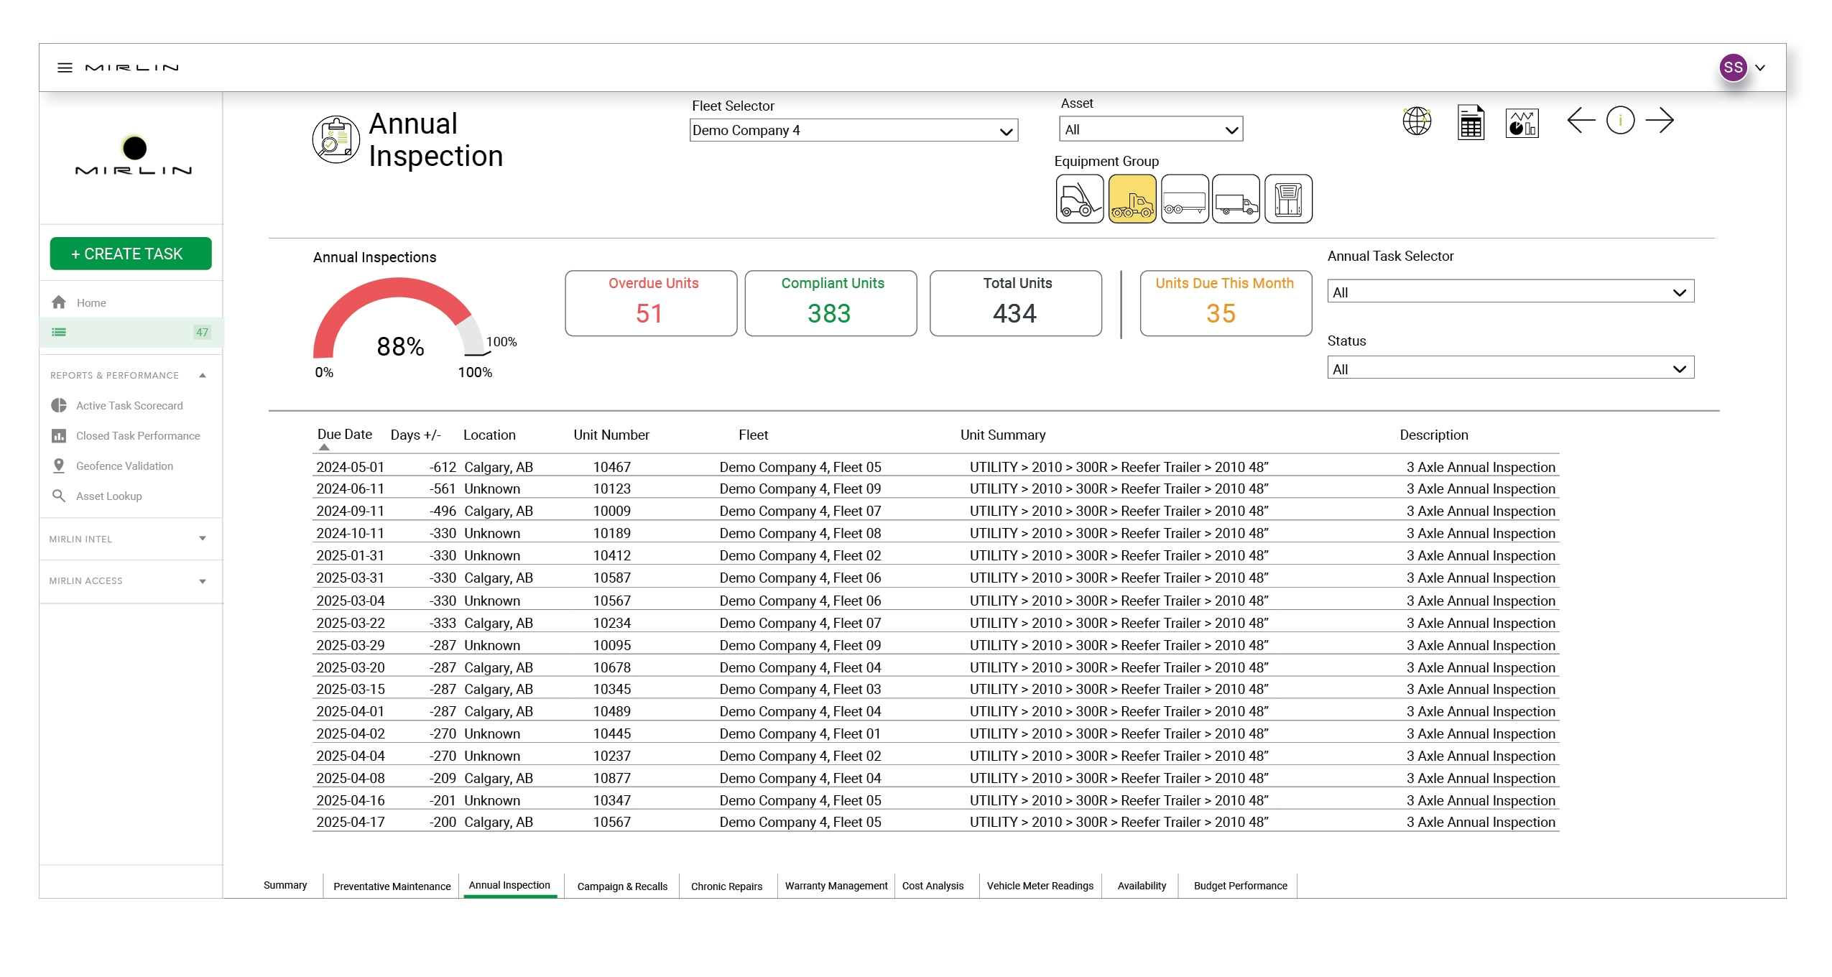The height and width of the screenshot is (977, 1832).
Task: Sort by Due Date column header
Action: tap(344, 435)
